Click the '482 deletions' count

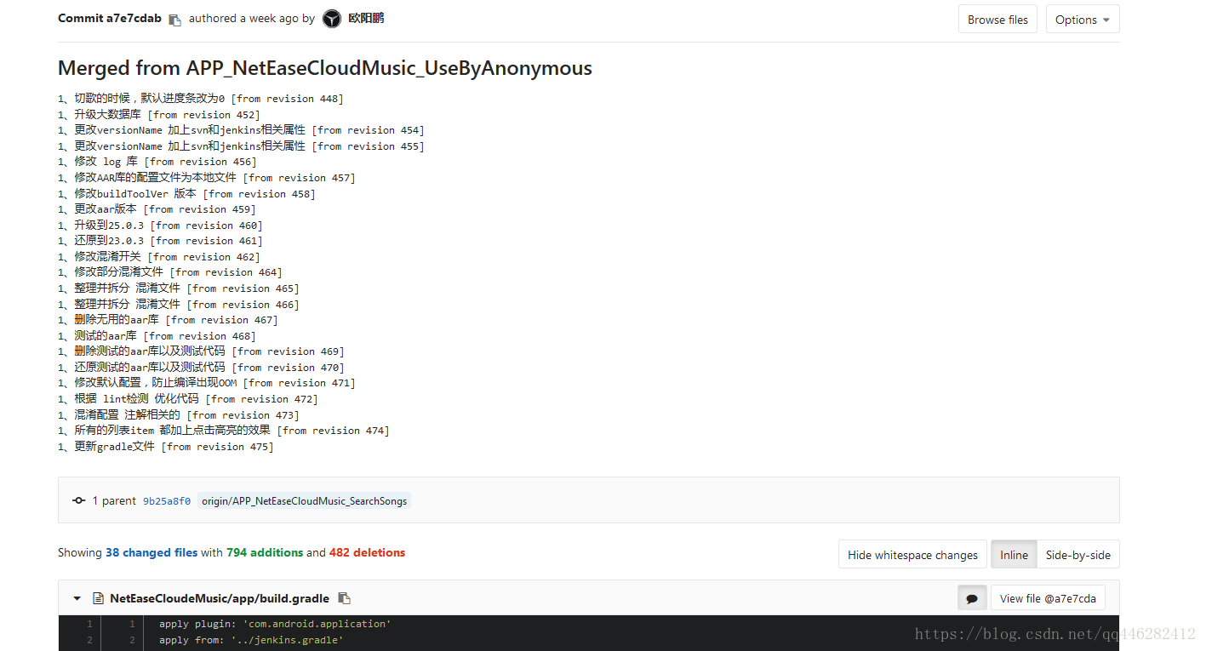(x=367, y=552)
